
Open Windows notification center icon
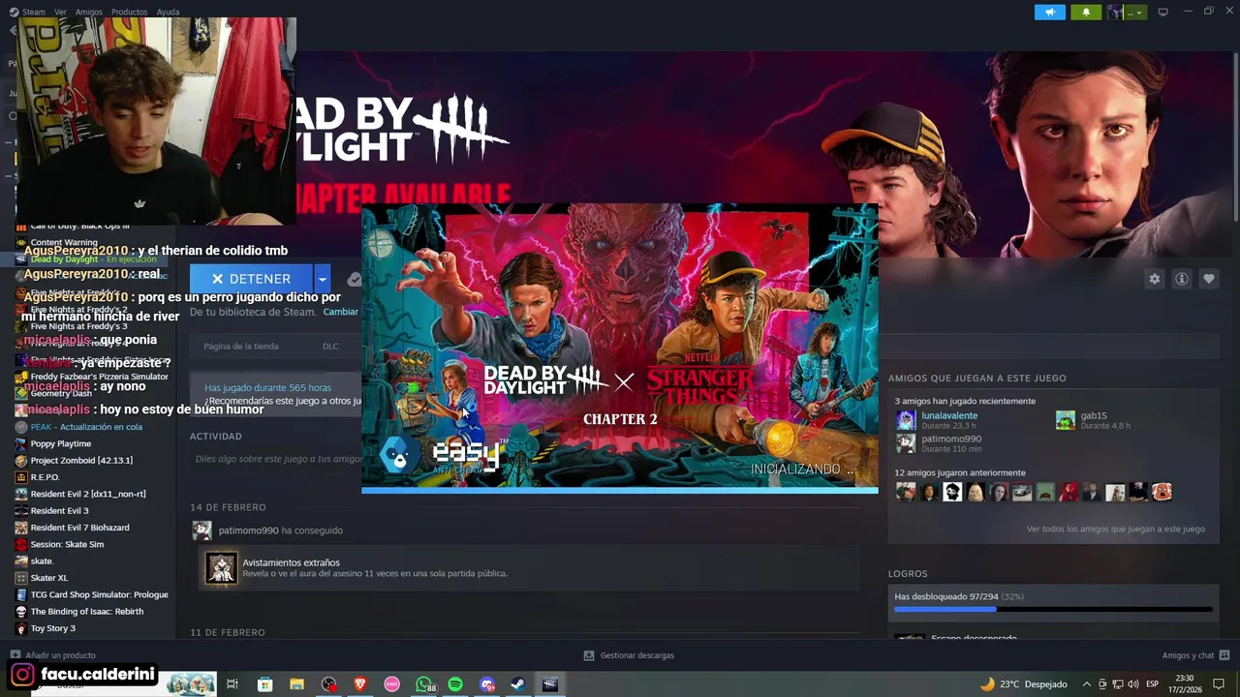coord(1219,684)
